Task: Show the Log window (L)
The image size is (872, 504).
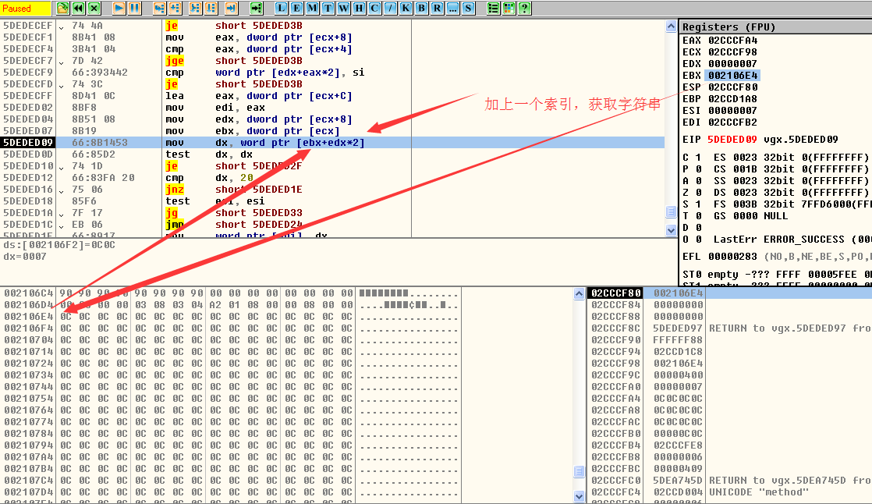Action: [x=282, y=8]
